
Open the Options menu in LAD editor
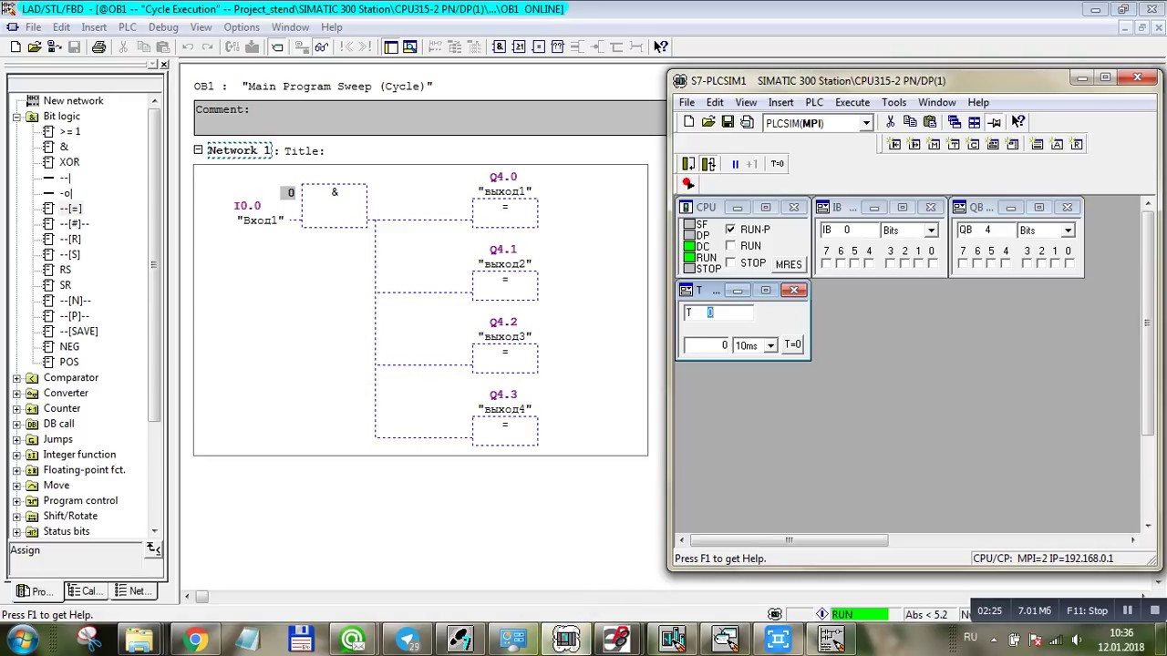pyautogui.click(x=242, y=27)
